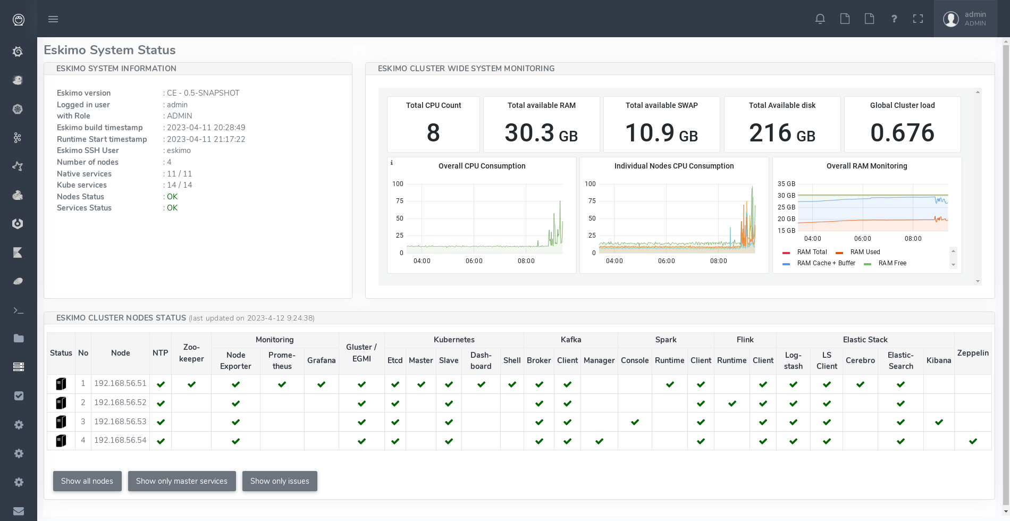Toggle the hamburger sidebar menu
1010x521 pixels.
53,19
